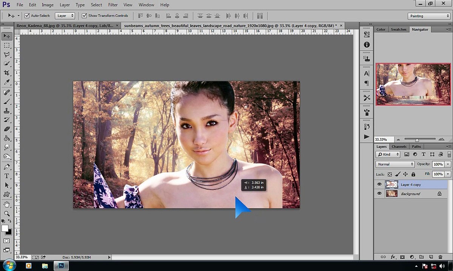Add a layer mask
Image resolution: width=453 pixels, height=271 pixels.
click(402, 257)
